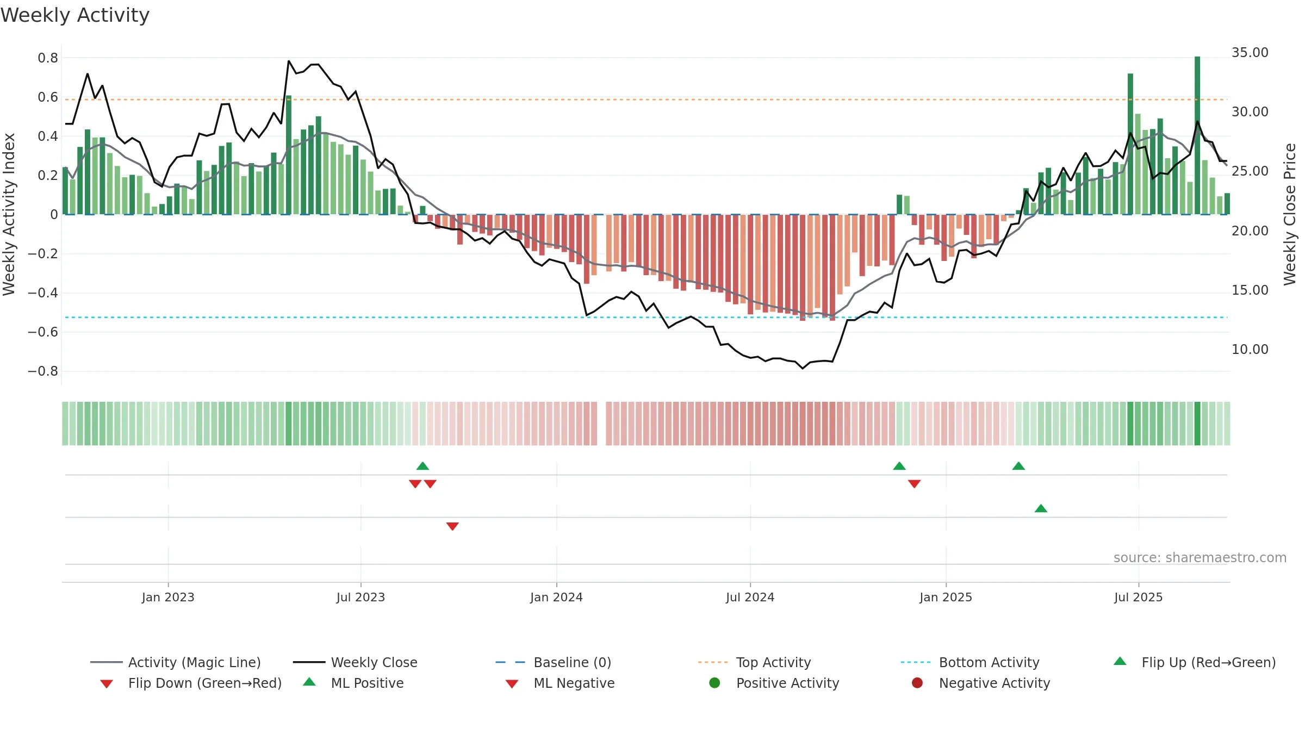Click the Positive Activity green circle legend icon
This screenshot has height=734, width=1305.
(714, 682)
